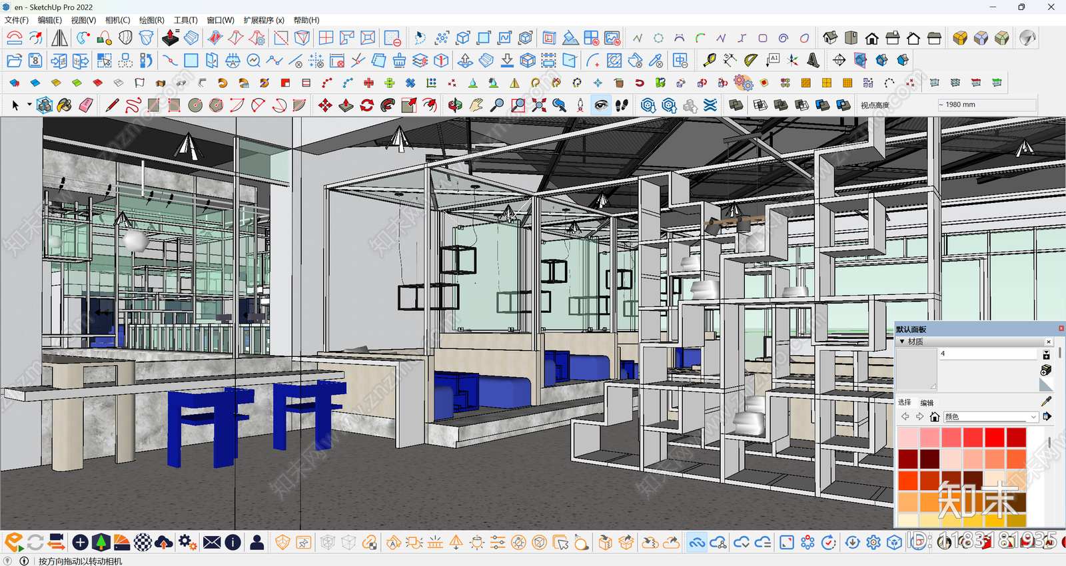Switch to the 编辑 tab
1066x566 pixels.
click(927, 402)
